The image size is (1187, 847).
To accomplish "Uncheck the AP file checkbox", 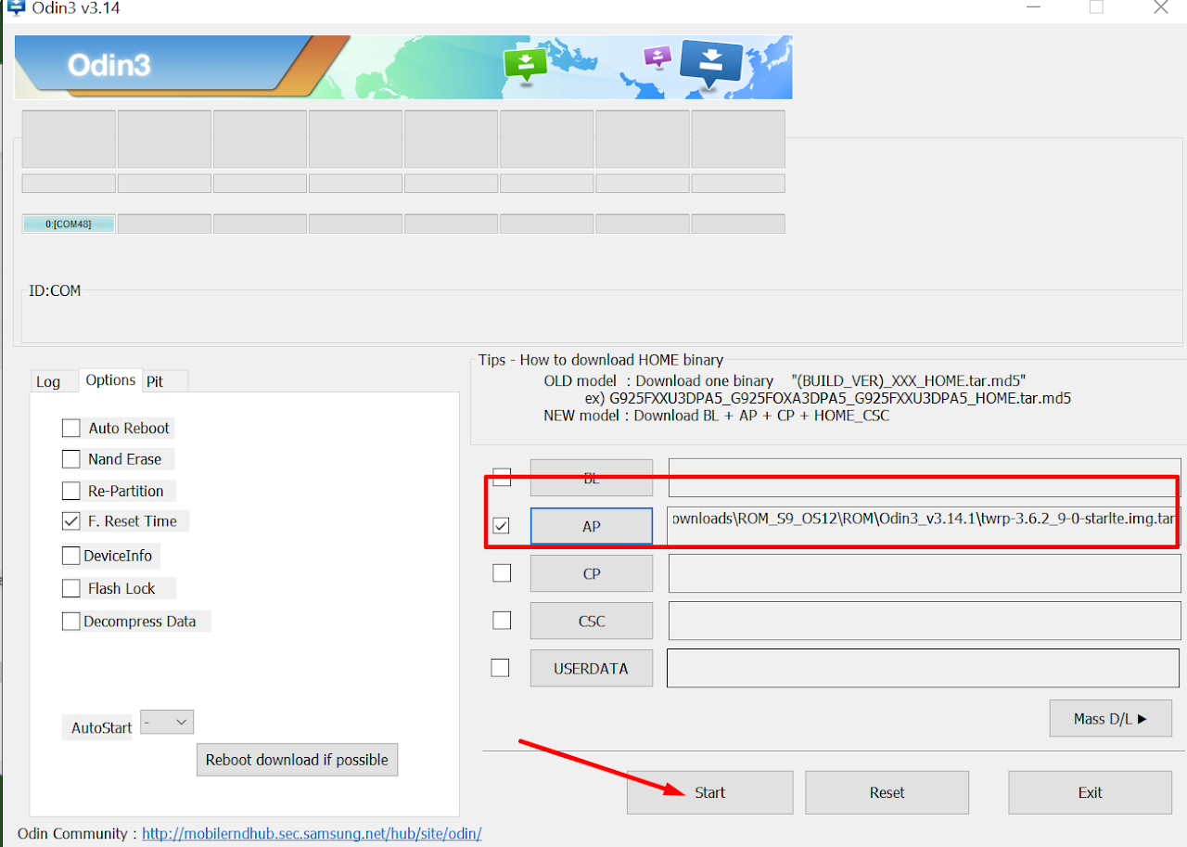I will (x=502, y=526).
